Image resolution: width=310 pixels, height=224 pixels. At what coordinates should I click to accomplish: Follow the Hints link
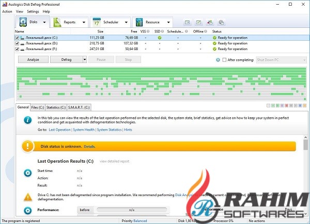(x=128, y=130)
